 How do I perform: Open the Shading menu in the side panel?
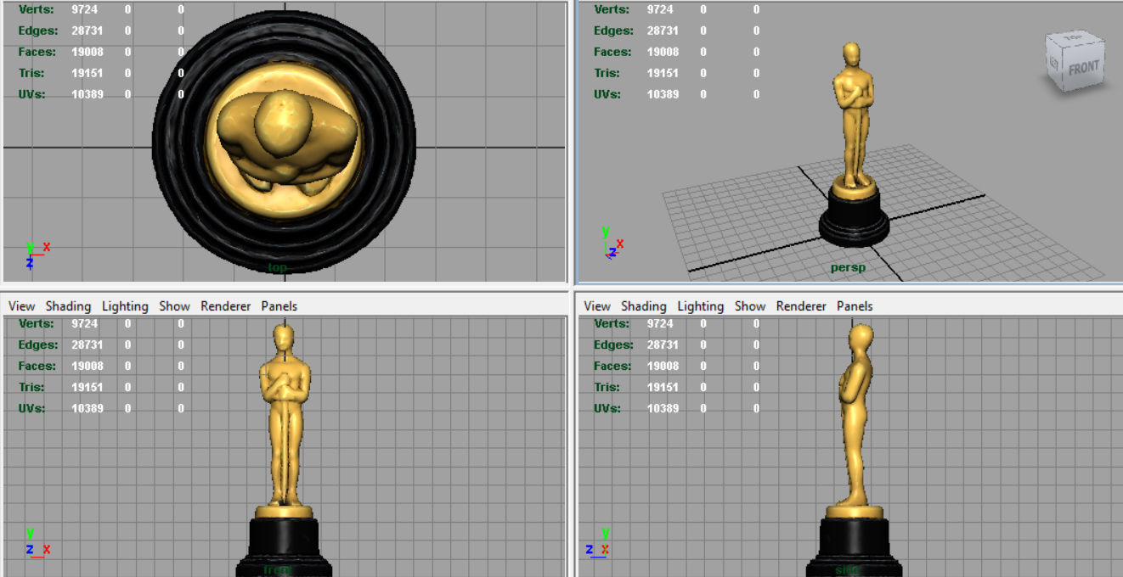(644, 306)
